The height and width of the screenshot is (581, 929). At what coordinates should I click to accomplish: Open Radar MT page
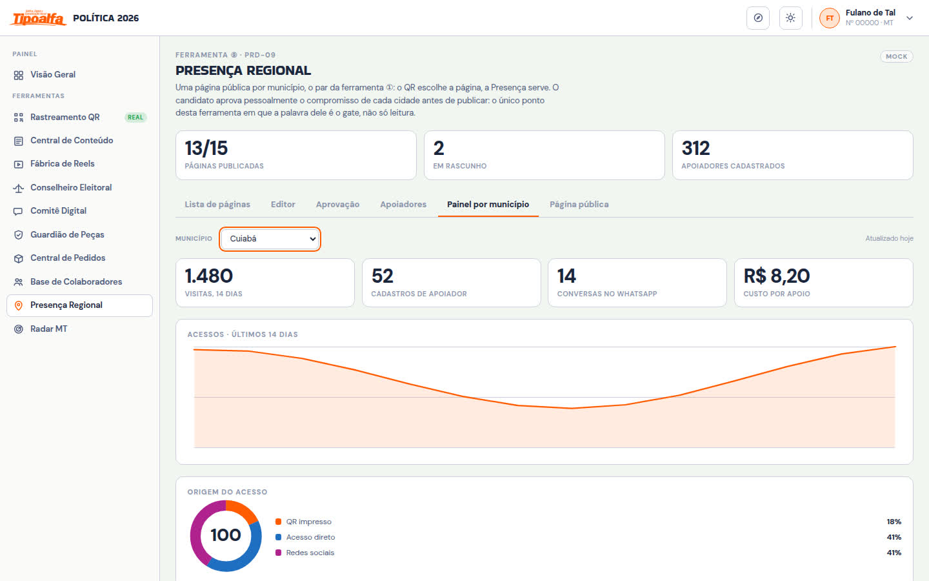79,329
